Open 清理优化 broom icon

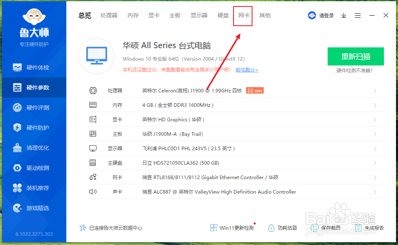click(17, 148)
